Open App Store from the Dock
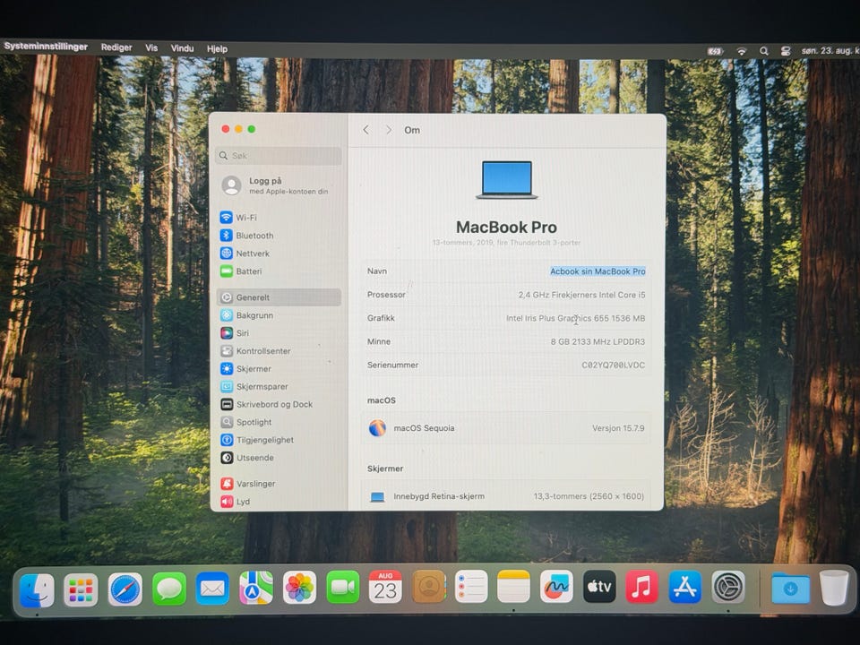 click(685, 587)
